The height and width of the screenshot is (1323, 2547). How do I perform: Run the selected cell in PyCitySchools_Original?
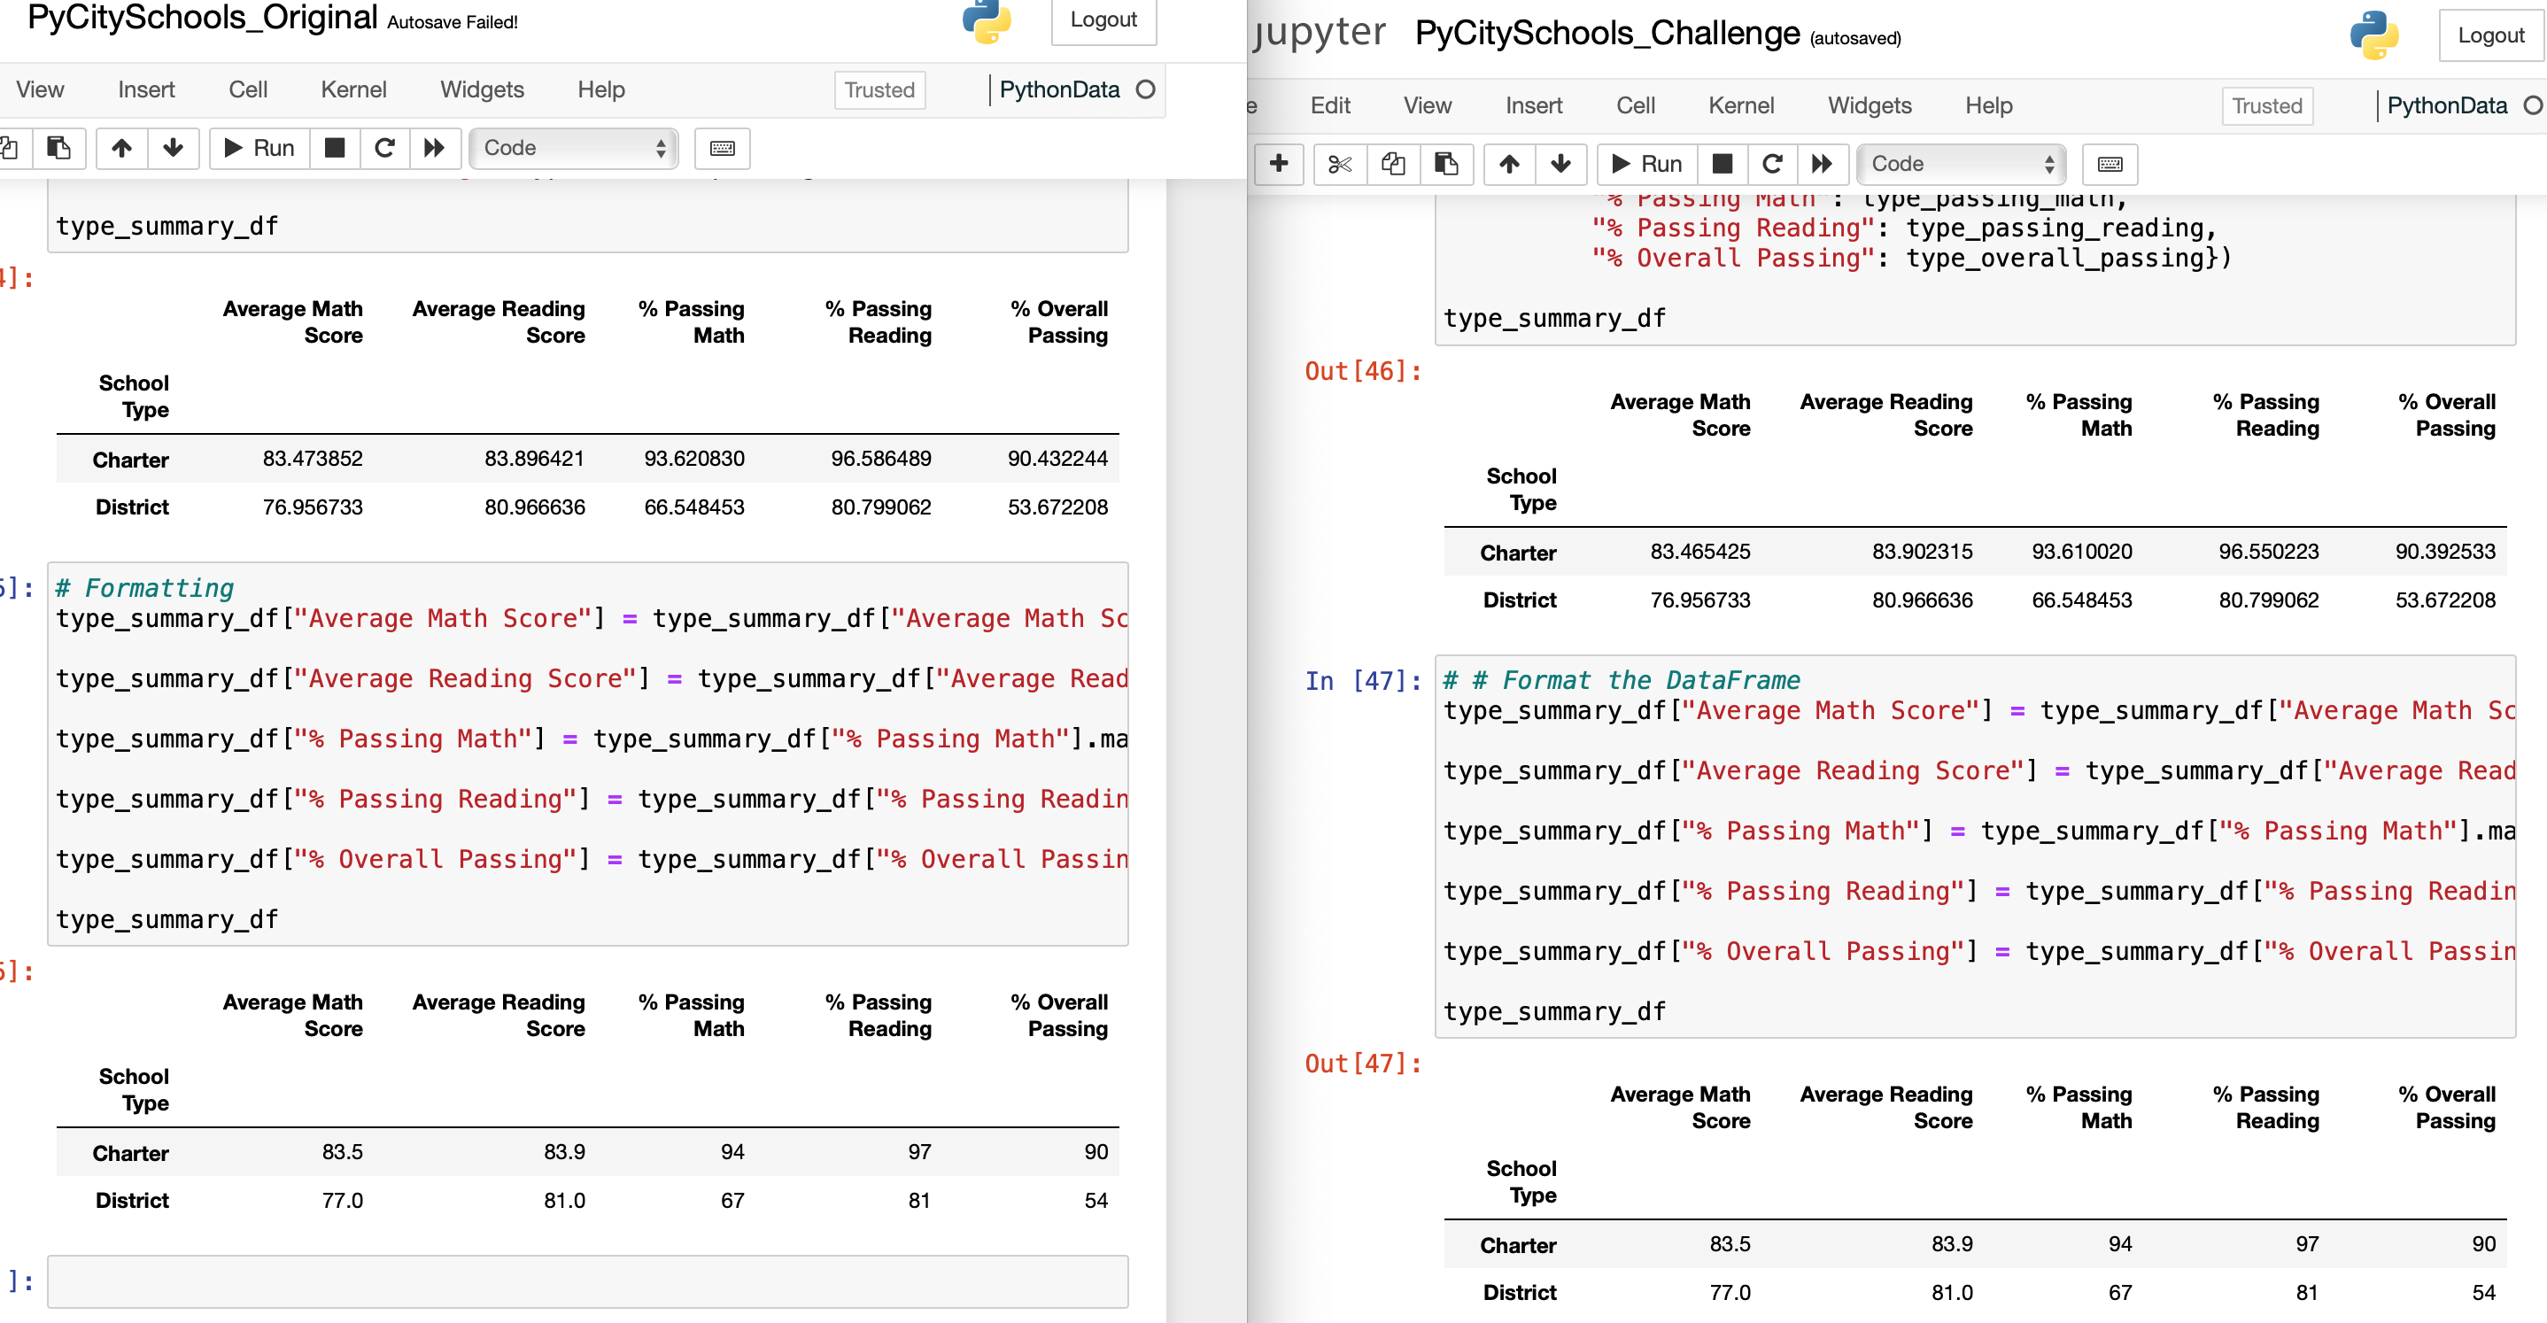(255, 148)
